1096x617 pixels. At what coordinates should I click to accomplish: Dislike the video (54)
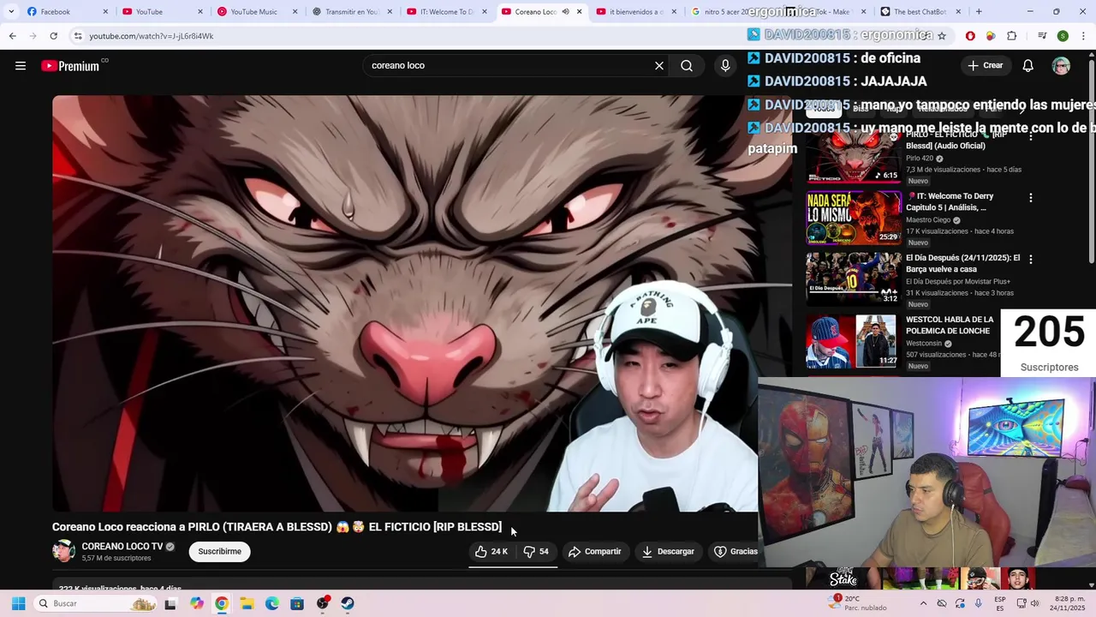click(536, 552)
